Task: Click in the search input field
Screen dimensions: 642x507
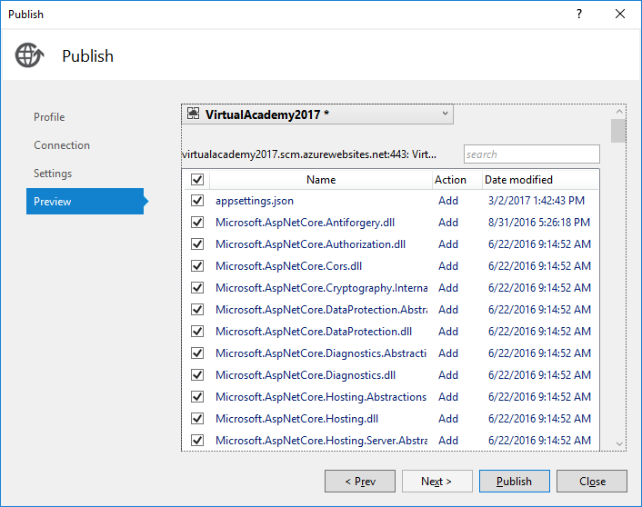Action: pyautogui.click(x=531, y=154)
